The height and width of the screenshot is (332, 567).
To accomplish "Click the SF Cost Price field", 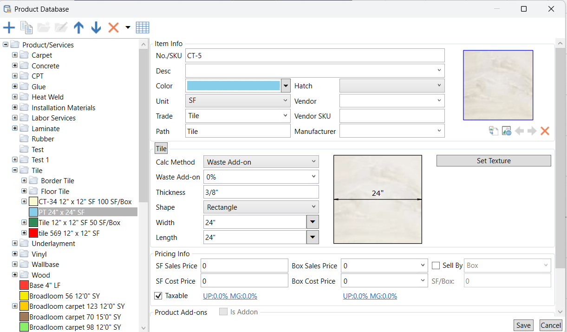I will [244, 281].
